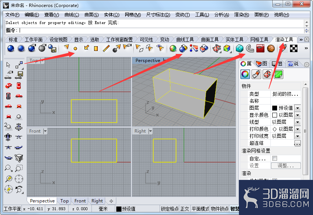The image size is (313, 215).
Task: Switch to the 曲线工具 toolbar tab
Action: tap(185, 40)
